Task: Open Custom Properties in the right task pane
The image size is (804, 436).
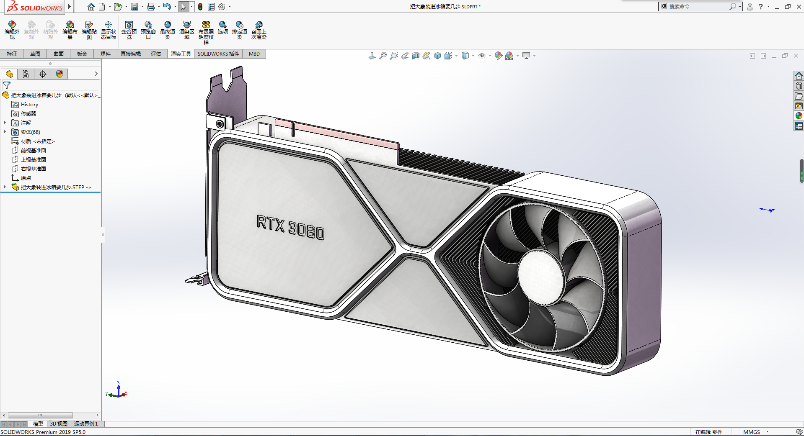Action: coord(799,126)
